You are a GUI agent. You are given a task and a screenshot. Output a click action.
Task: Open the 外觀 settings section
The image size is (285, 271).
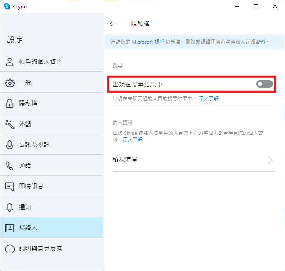52,124
